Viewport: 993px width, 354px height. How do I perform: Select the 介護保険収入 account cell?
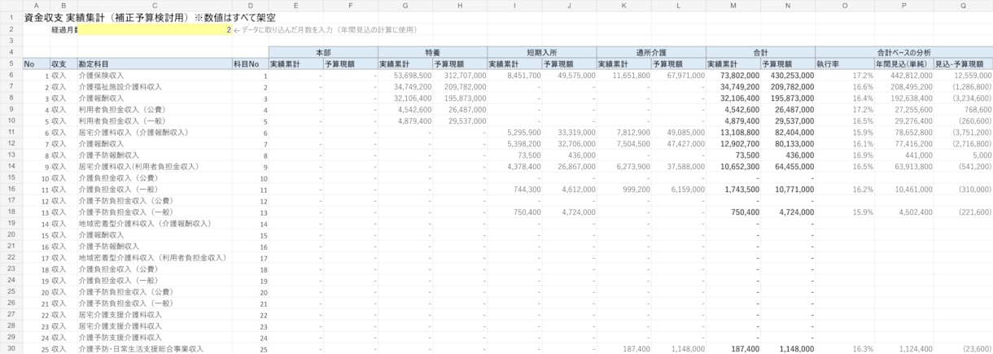click(x=155, y=75)
